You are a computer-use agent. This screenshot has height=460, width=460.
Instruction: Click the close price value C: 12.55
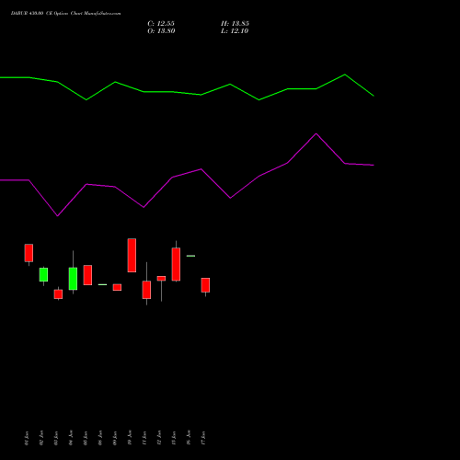(x=161, y=24)
